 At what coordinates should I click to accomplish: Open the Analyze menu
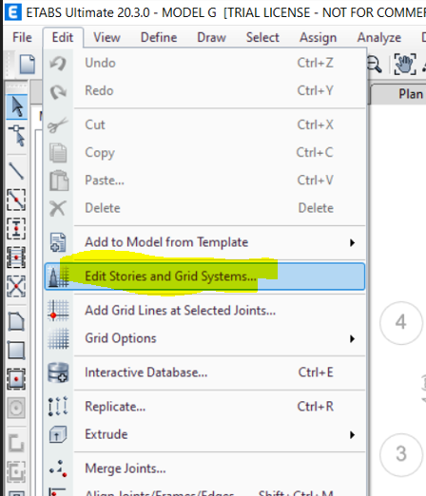point(379,37)
